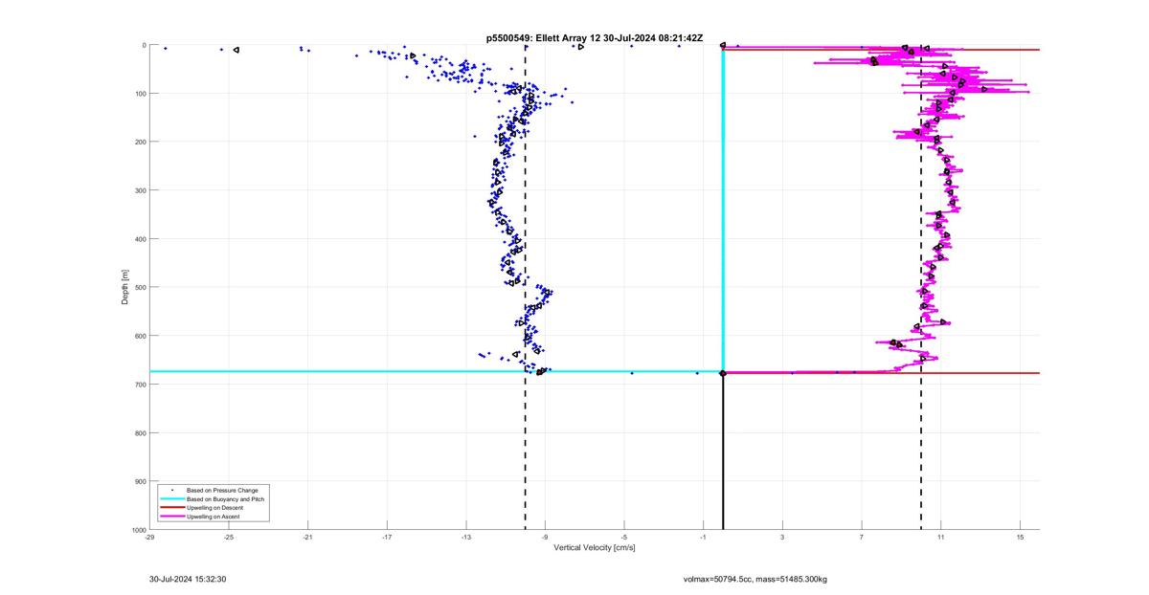The width and height of the screenshot is (1149, 595).
Task: Click the depth tick label '300'
Action: [x=140, y=190]
